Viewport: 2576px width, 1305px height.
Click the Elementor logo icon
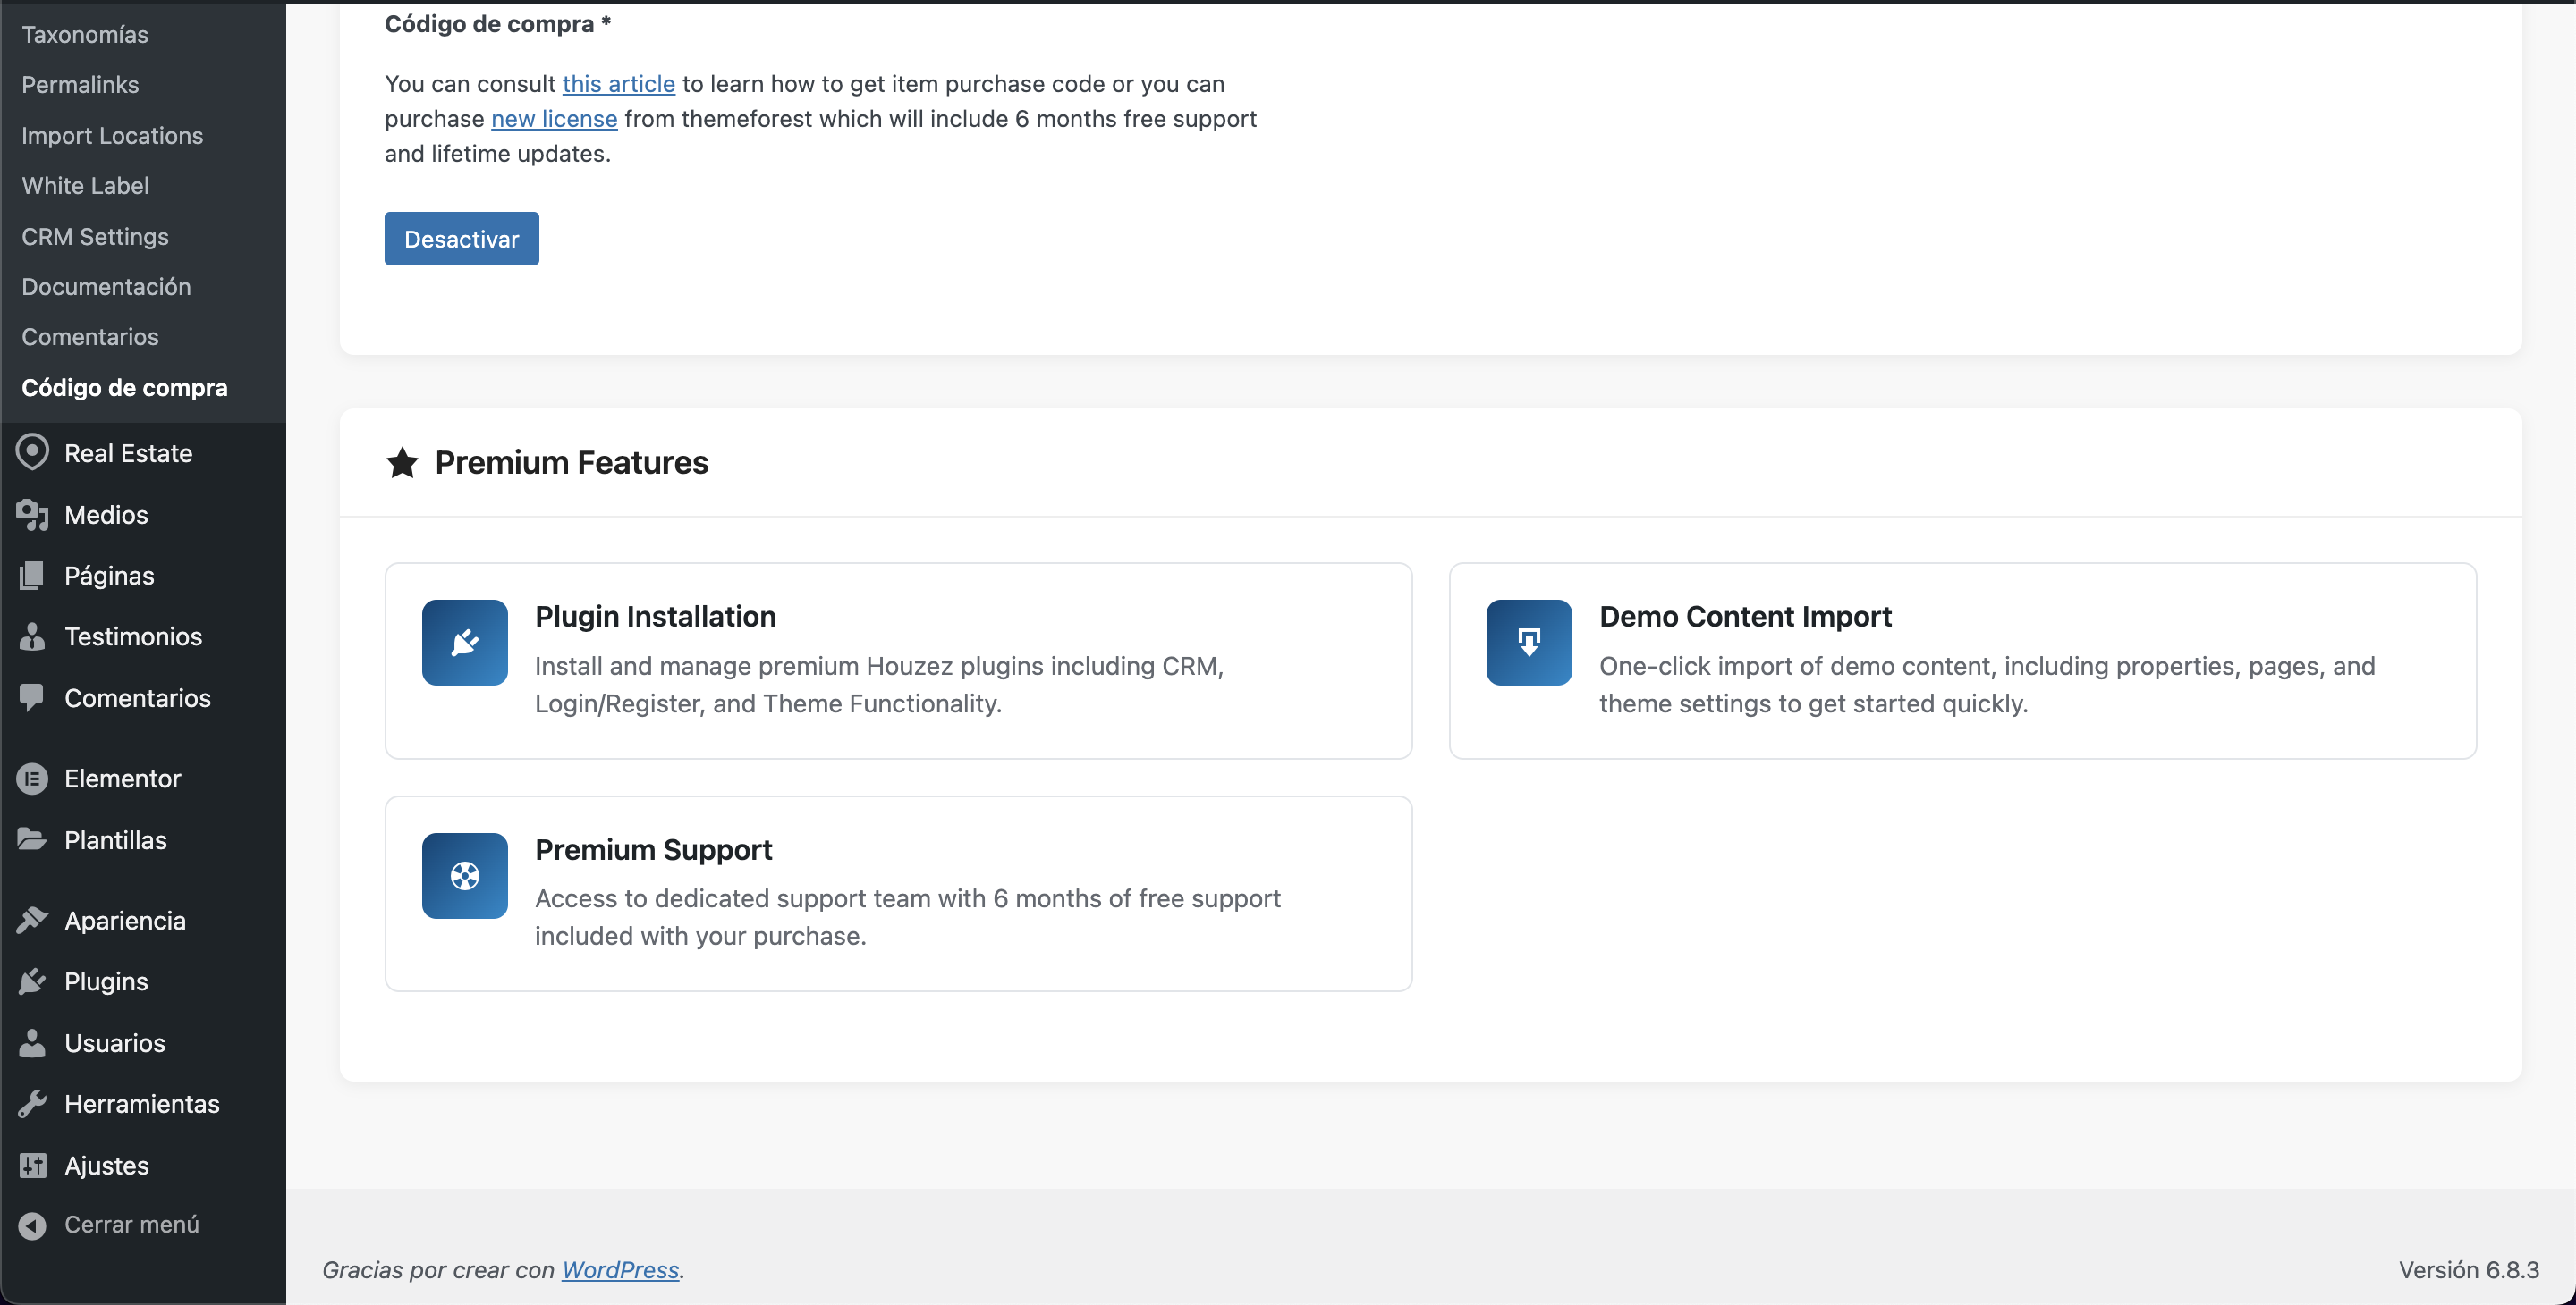coord(32,779)
